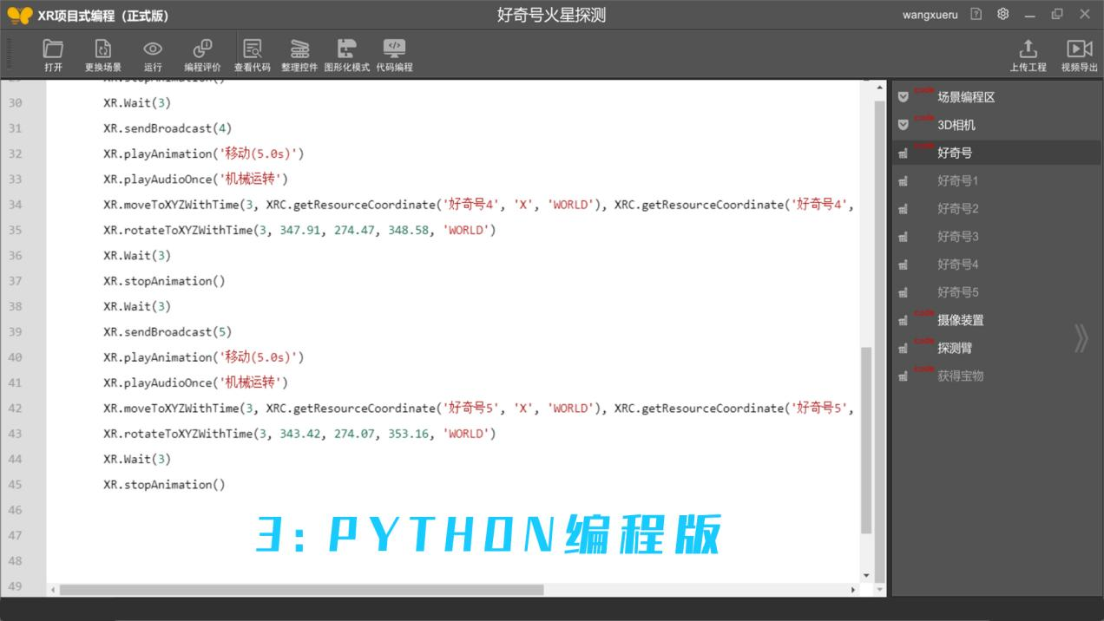Toggle visibility of 3D相机 item
The image size is (1104, 621).
click(x=904, y=125)
